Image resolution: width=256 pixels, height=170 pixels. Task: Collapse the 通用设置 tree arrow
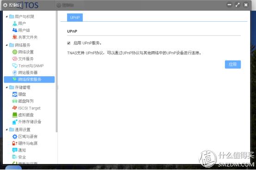6,129
